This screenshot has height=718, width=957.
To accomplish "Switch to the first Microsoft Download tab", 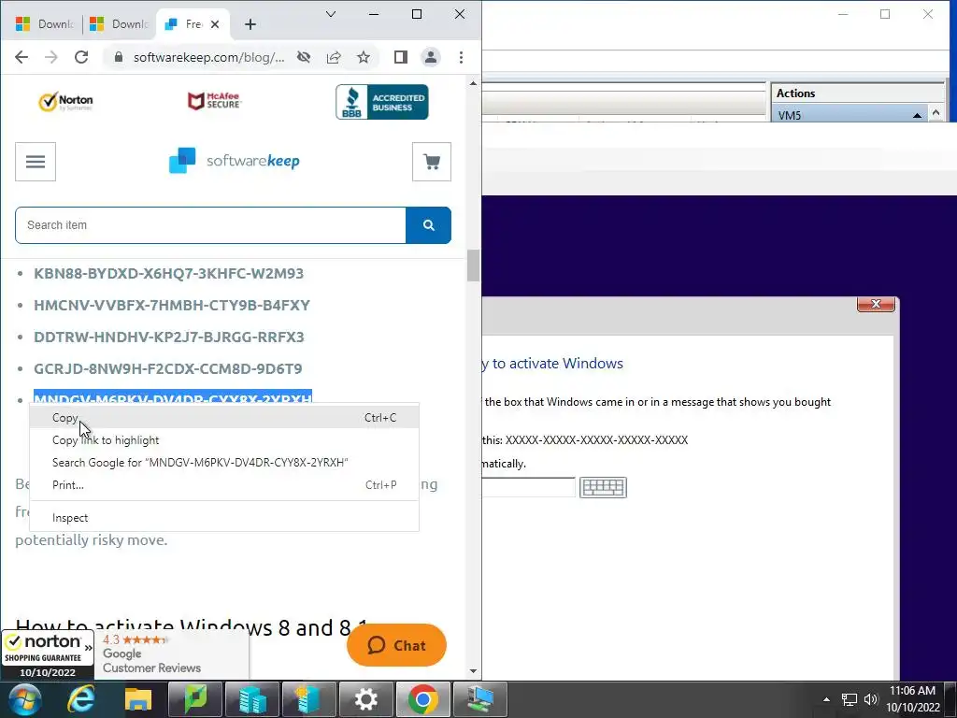I will [x=43, y=24].
